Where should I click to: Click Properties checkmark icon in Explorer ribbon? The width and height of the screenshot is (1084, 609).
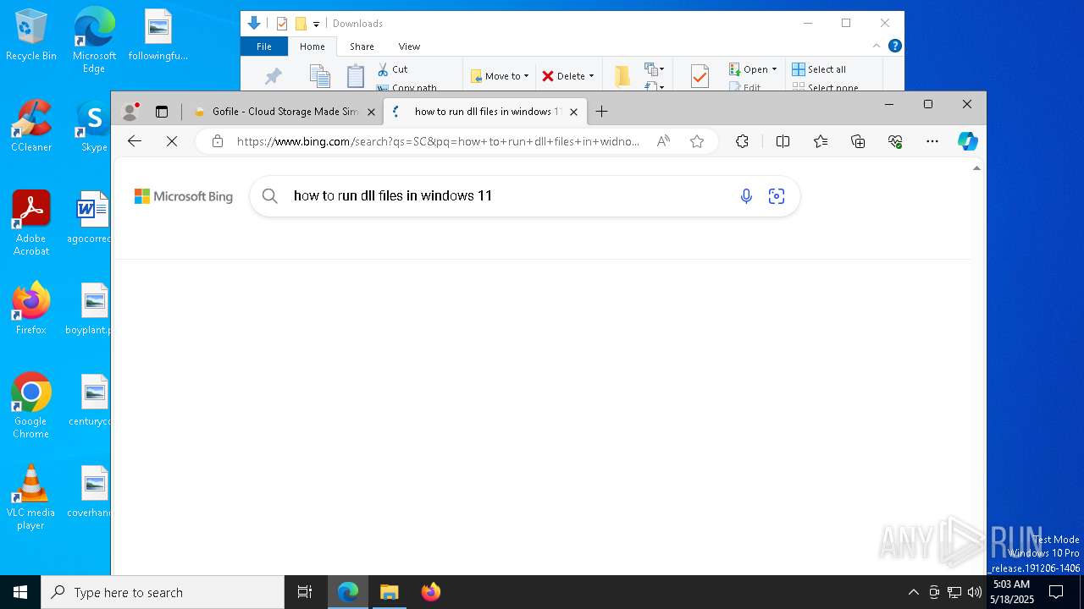(700, 76)
